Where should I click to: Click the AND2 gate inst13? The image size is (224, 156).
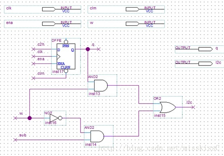coord(101,86)
